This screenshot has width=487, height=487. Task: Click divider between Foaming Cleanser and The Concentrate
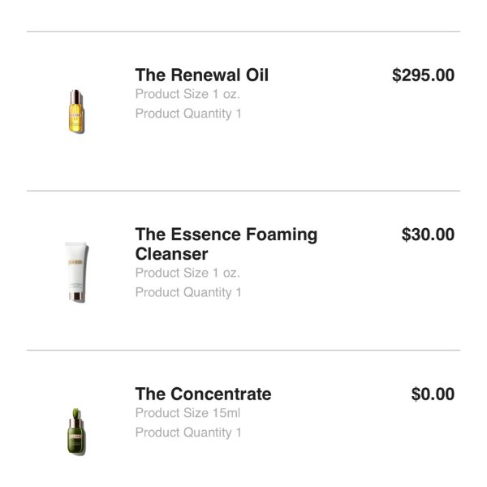click(x=243, y=351)
